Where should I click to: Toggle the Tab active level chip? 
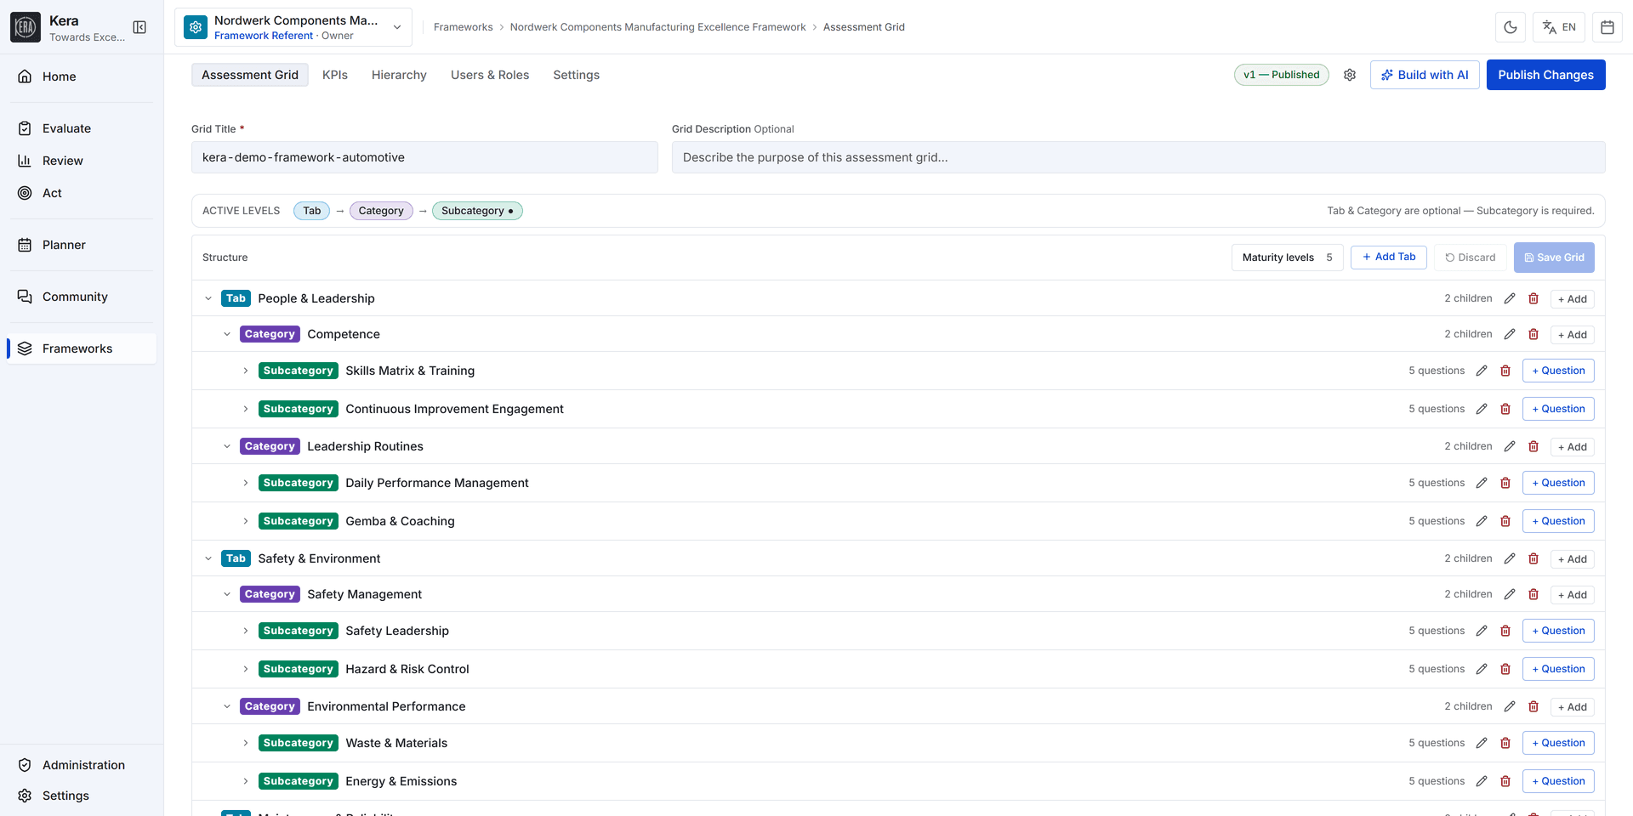pos(311,211)
